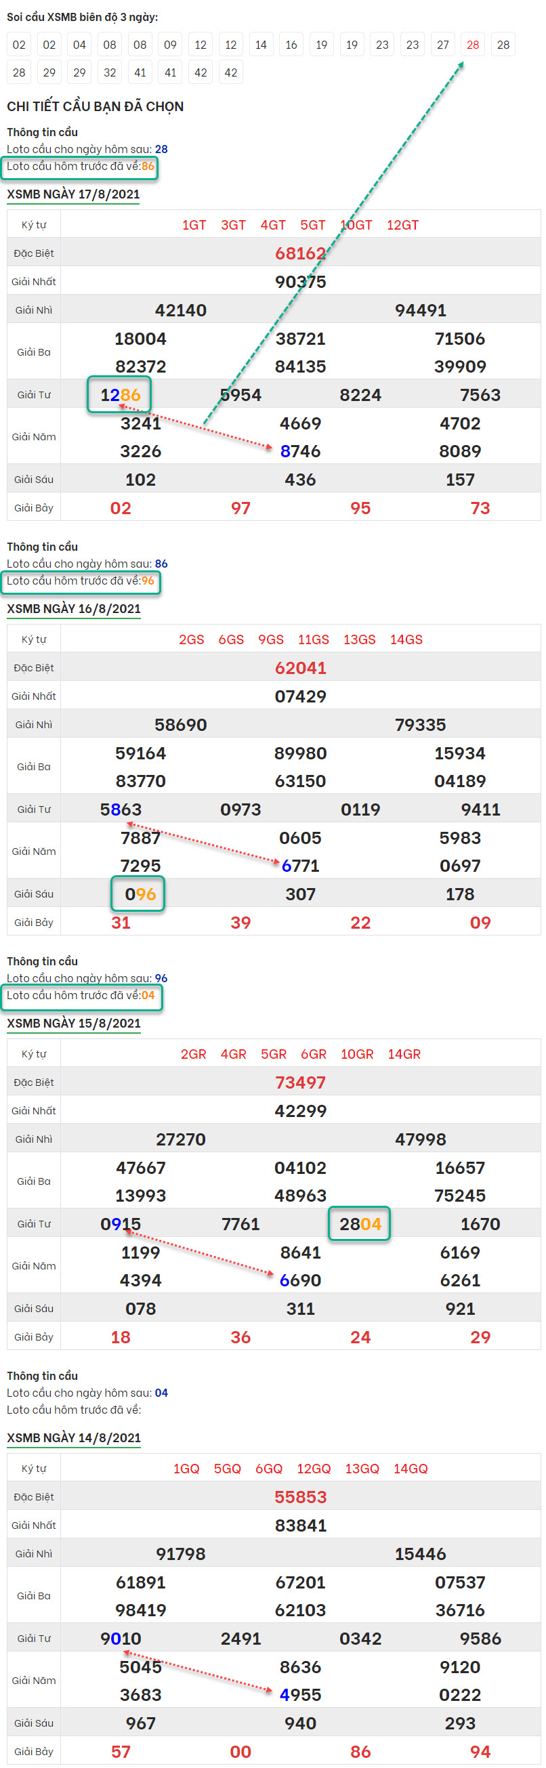
Task: Click number box 04 in the cầu list
Action: [79, 45]
